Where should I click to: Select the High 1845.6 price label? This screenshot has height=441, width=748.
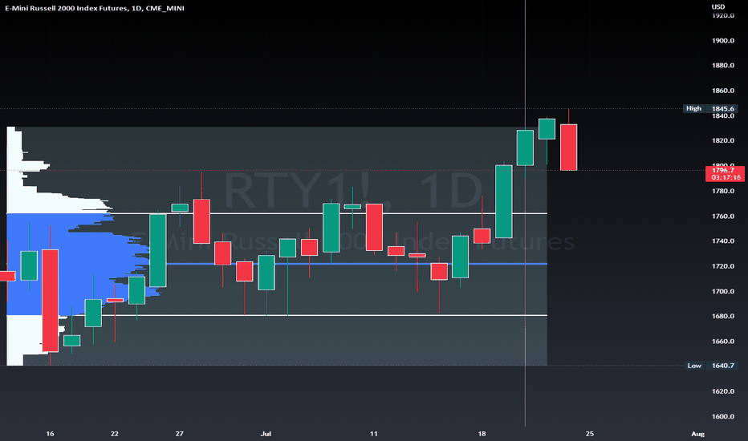710,109
